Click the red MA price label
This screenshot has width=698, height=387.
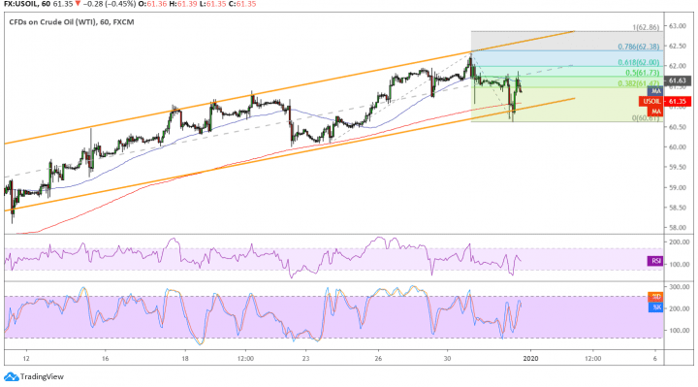point(655,112)
